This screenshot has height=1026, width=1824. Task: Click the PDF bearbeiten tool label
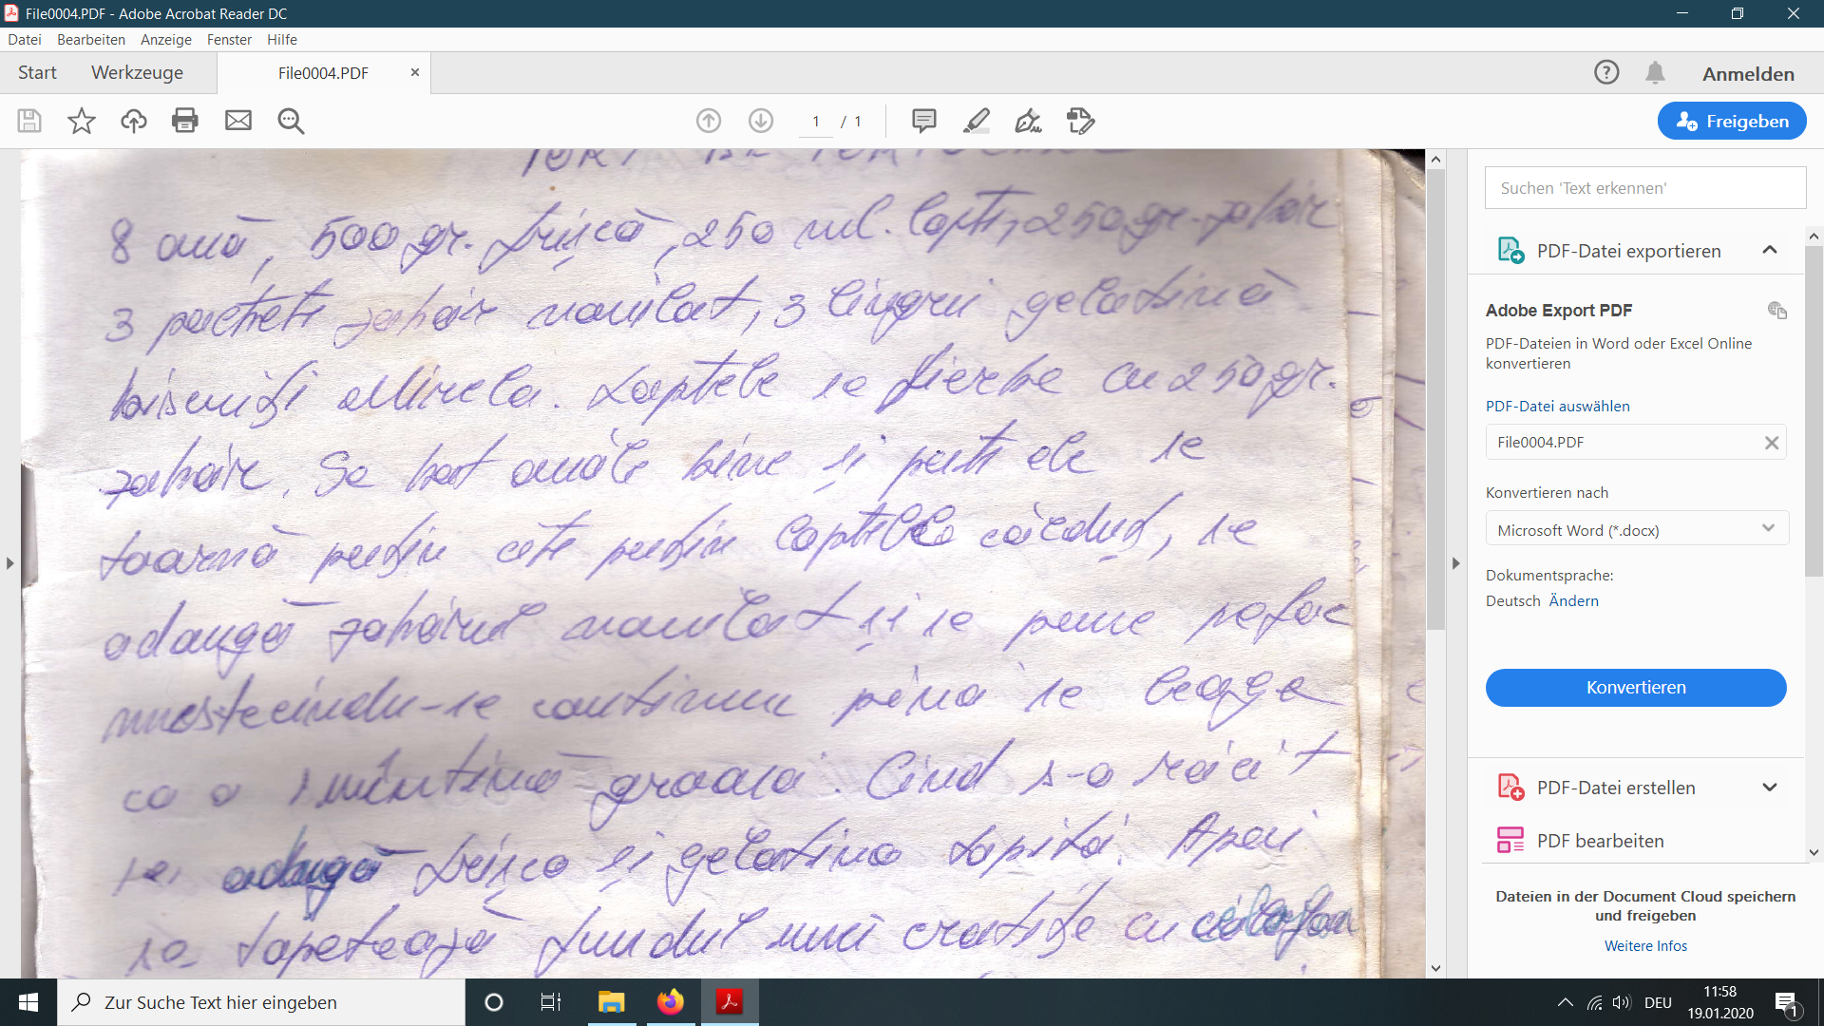click(x=1601, y=841)
